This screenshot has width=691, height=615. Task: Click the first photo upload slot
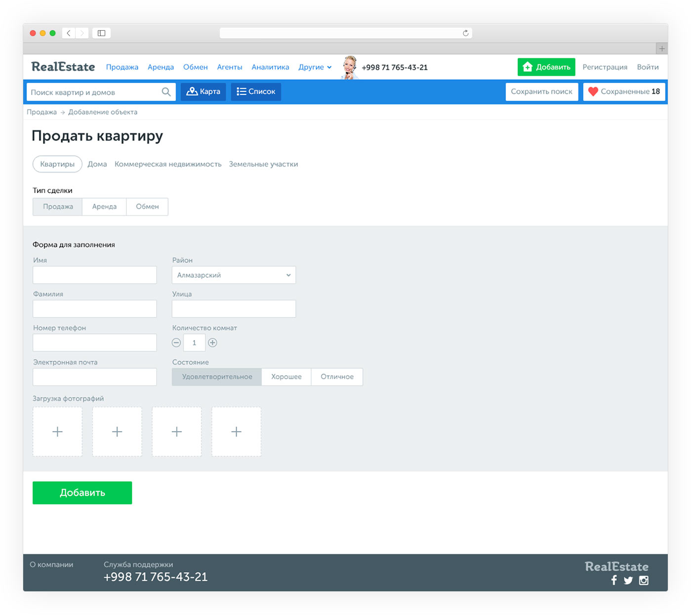[57, 432]
